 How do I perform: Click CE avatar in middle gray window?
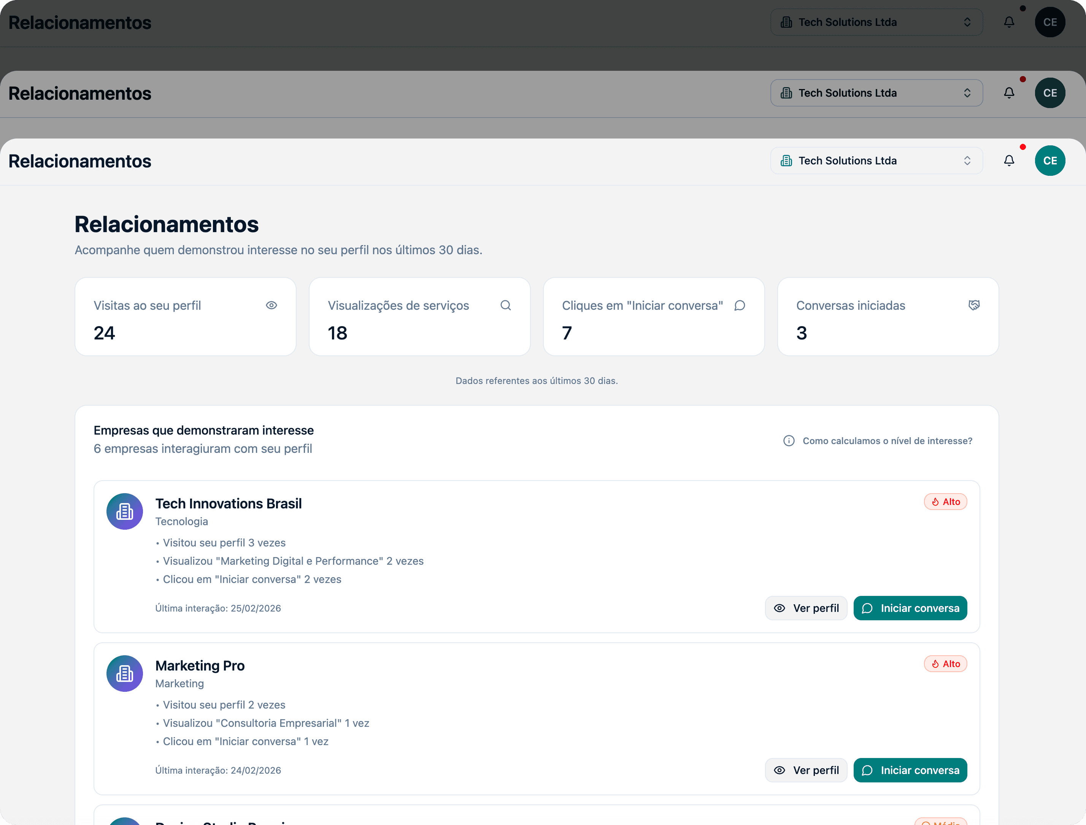click(1049, 93)
